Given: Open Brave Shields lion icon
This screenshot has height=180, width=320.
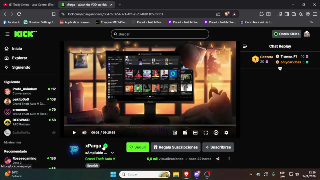Looking at the screenshot, I should tap(226, 14).
